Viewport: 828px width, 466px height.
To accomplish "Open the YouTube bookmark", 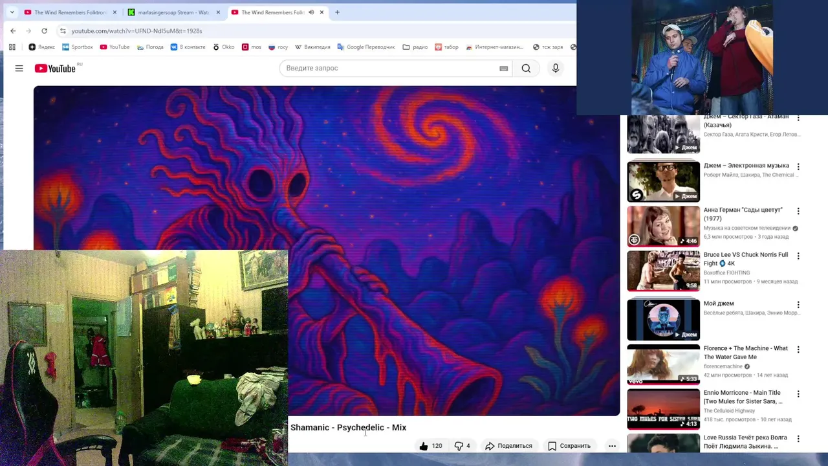I will pos(114,47).
